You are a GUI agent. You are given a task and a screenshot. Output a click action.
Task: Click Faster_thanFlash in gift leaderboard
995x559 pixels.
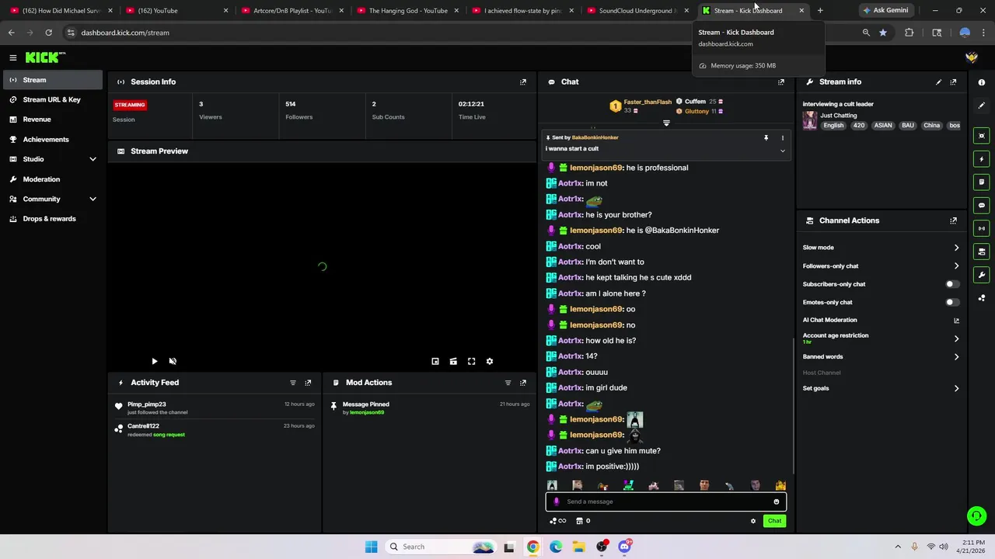click(x=648, y=102)
